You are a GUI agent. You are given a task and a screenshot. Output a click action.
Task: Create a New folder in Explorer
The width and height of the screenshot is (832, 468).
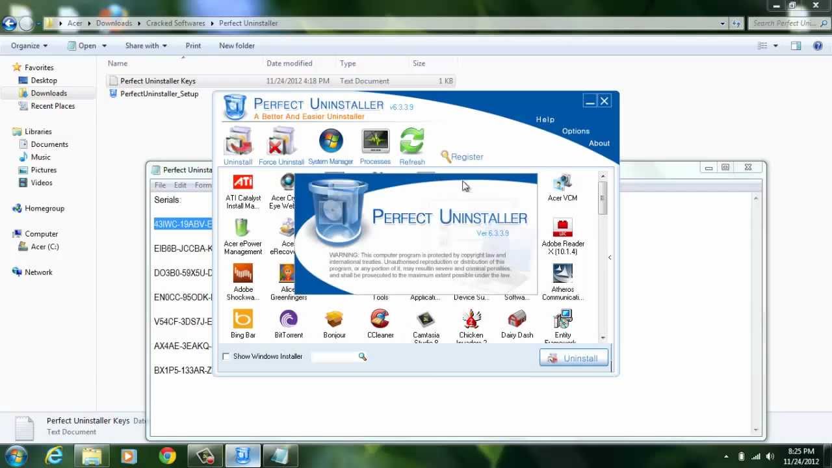click(237, 45)
